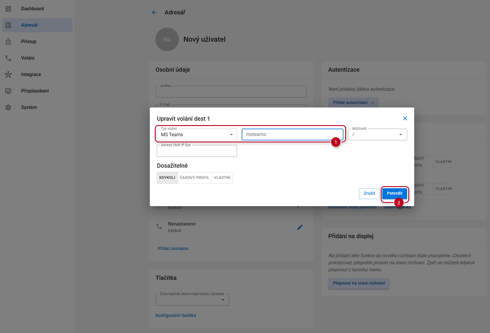Select VLASTNÍ availability option in dialog
The width and height of the screenshot is (490, 333).
click(222, 178)
